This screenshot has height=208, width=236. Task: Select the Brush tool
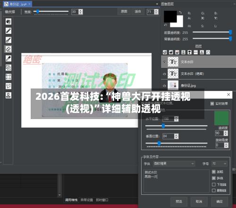coord(8,40)
